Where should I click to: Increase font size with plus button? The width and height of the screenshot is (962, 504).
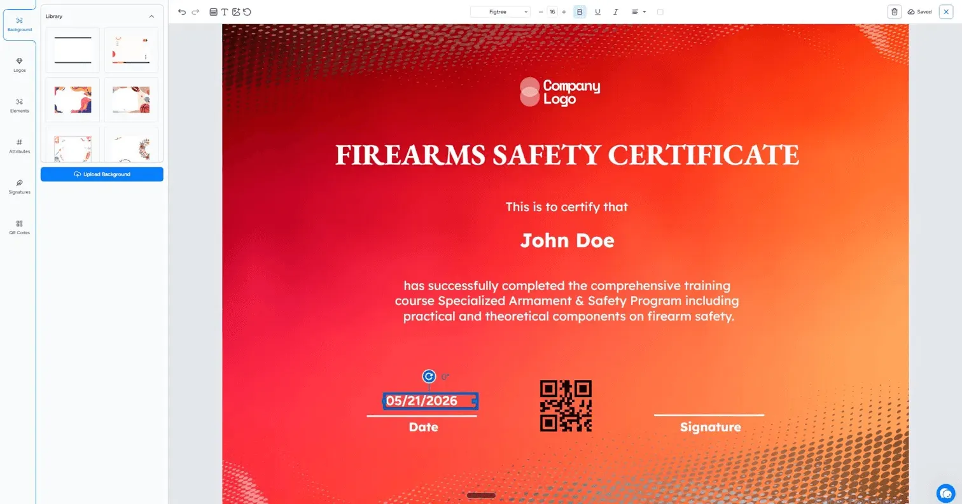[x=564, y=12]
